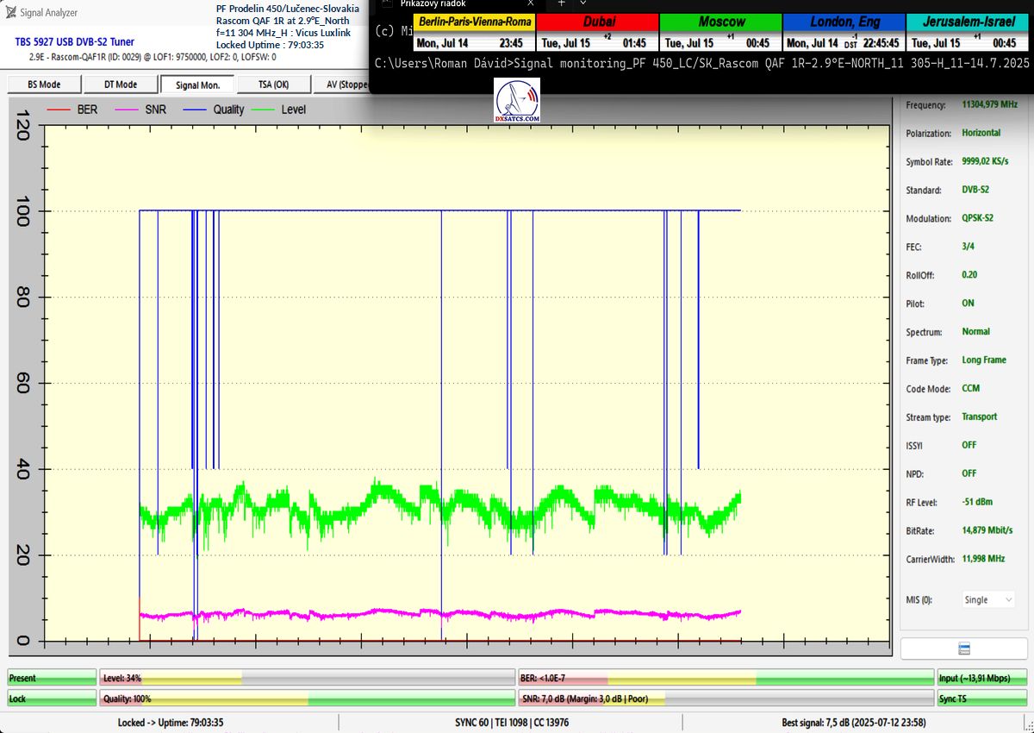The width and height of the screenshot is (1034, 733).
Task: Expand the MIS Single dropdown
Action: tap(989, 599)
